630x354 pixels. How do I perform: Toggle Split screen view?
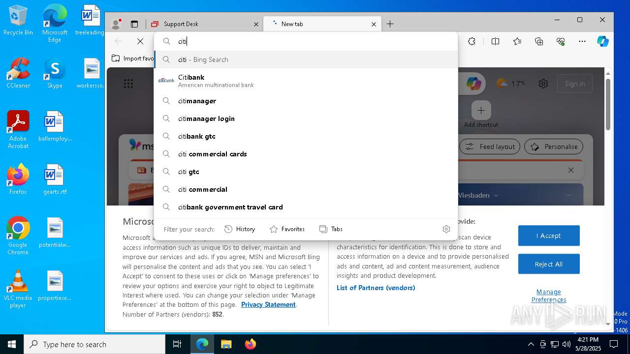[x=495, y=41]
